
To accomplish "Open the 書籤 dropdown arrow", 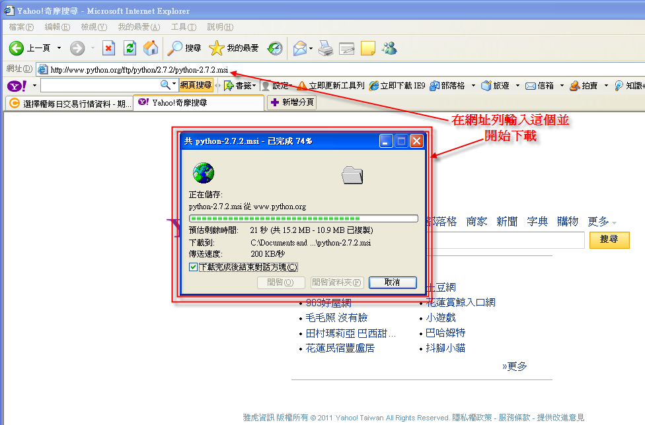I will [x=254, y=86].
